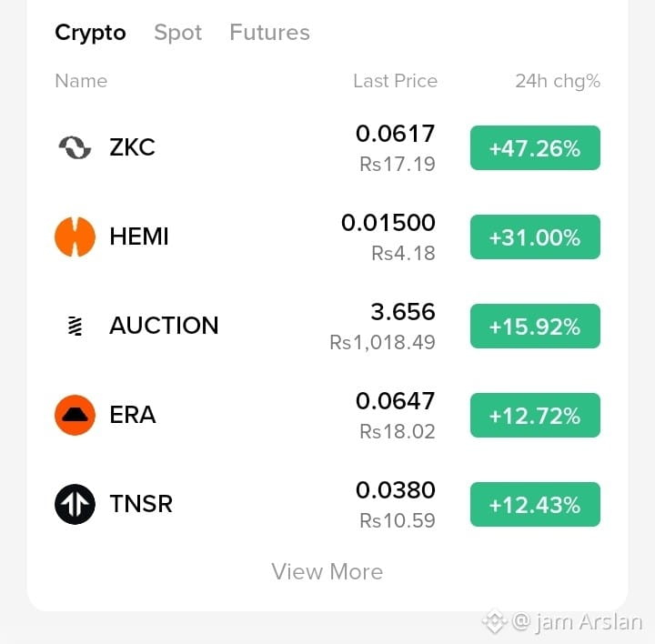
Task: Tap the orange HEMI coin icon
Action: 75,236
